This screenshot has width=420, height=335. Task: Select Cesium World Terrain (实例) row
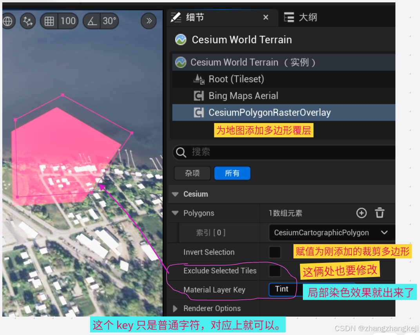pos(283,62)
